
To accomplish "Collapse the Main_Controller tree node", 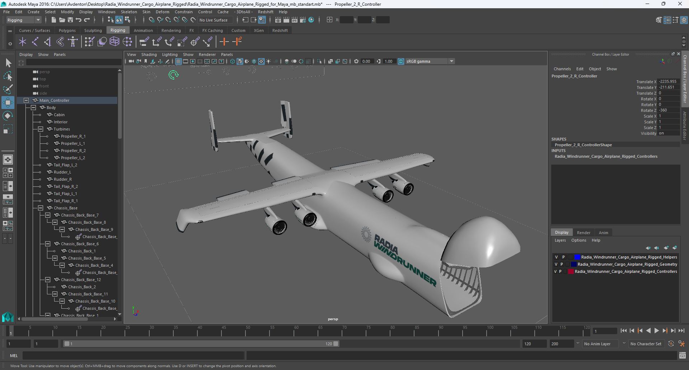I will pyautogui.click(x=26, y=100).
